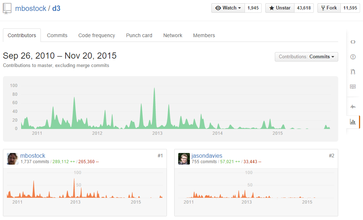Screen dimensions: 363x220
Task: Click the #1 rank label
Action: pos(160,156)
